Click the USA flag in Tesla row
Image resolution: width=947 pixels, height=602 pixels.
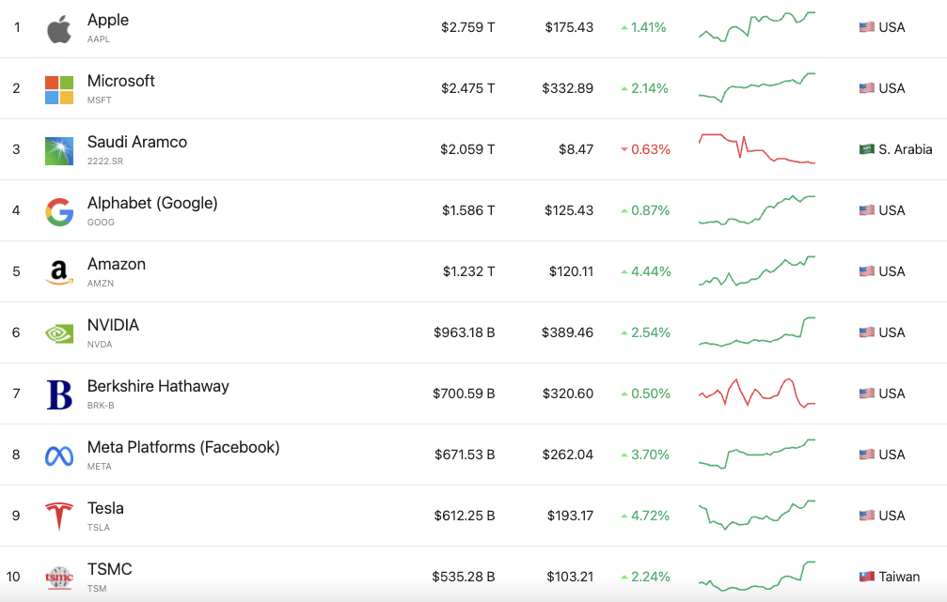[867, 516]
